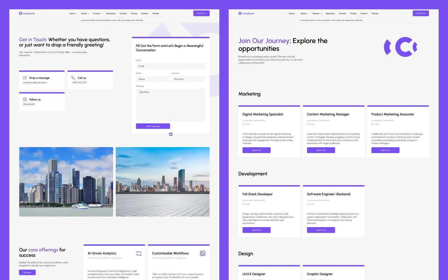Click Contact us button on left page

click(x=201, y=13)
